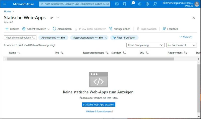The width and height of the screenshot is (201, 119).
Task: Click Filter hinzufügen
Action: coord(124,38)
